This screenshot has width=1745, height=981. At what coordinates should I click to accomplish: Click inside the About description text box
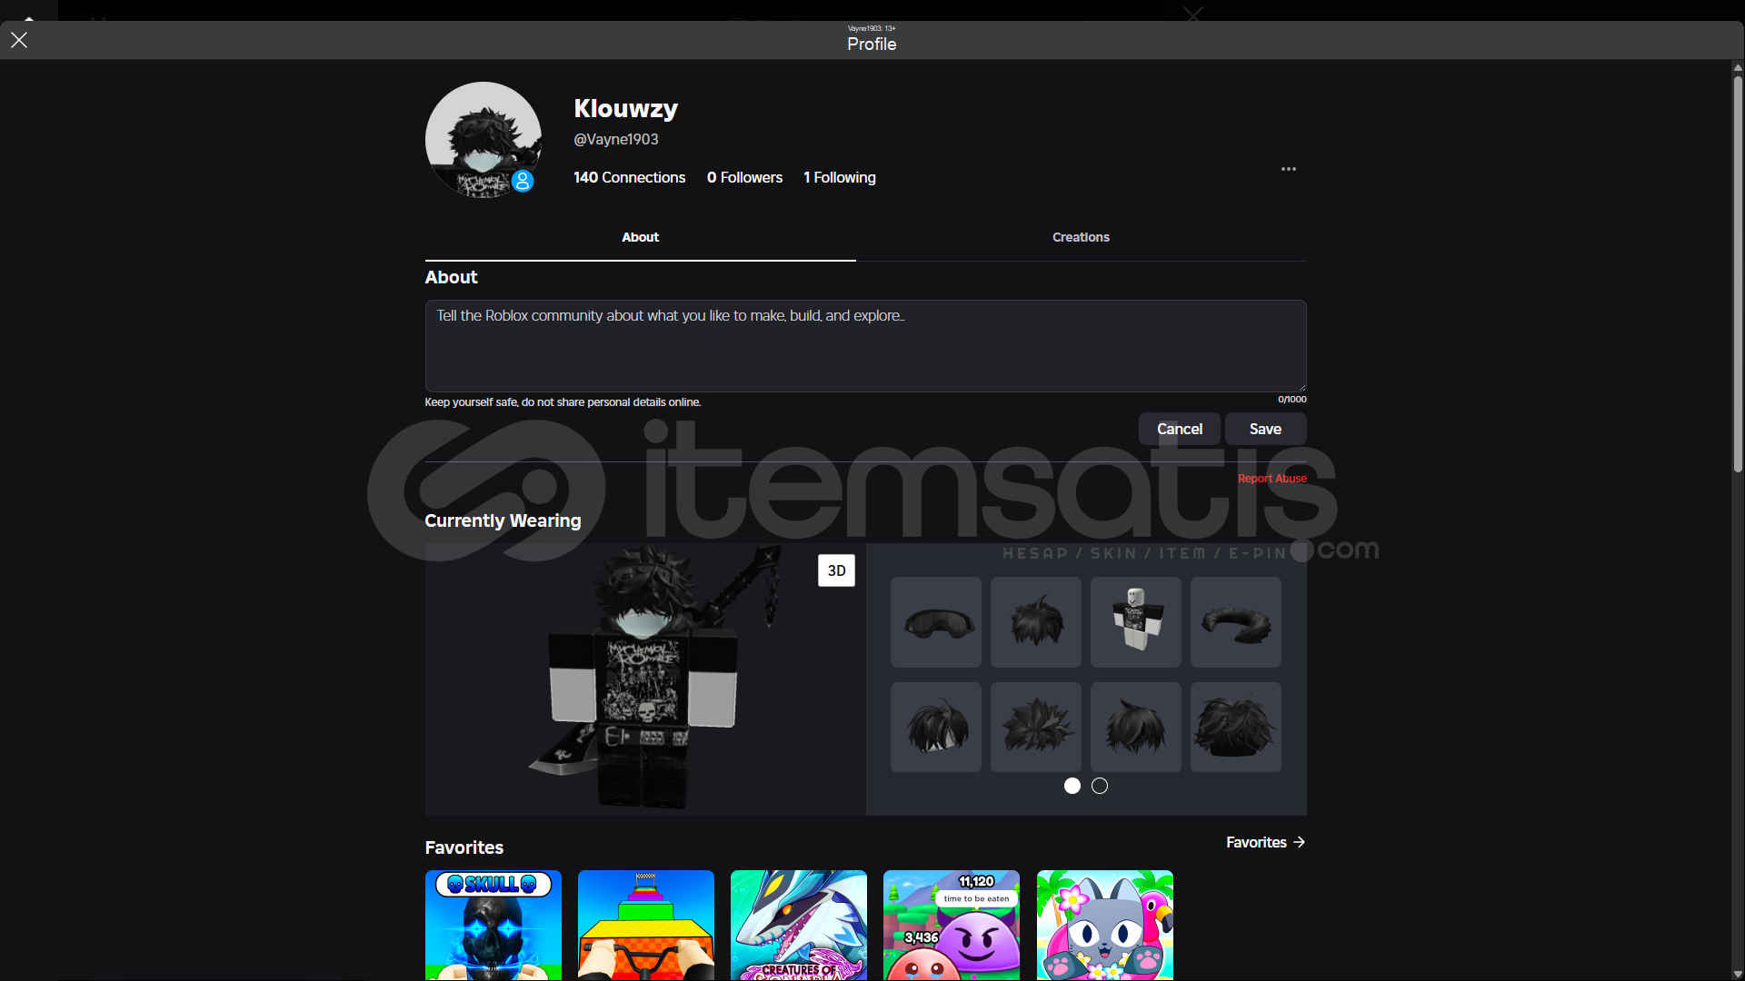(x=865, y=346)
